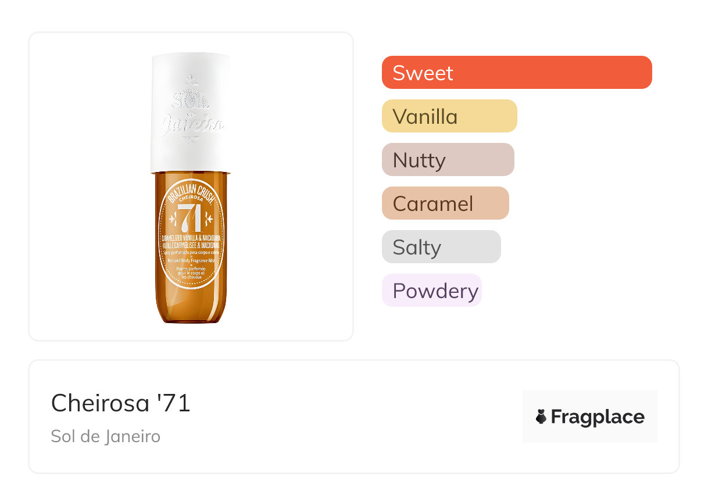Click the Powdery accord bar

pyautogui.click(x=431, y=291)
